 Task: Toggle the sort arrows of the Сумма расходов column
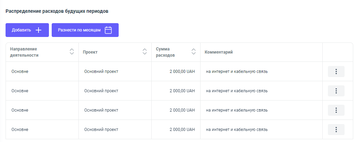(194, 52)
